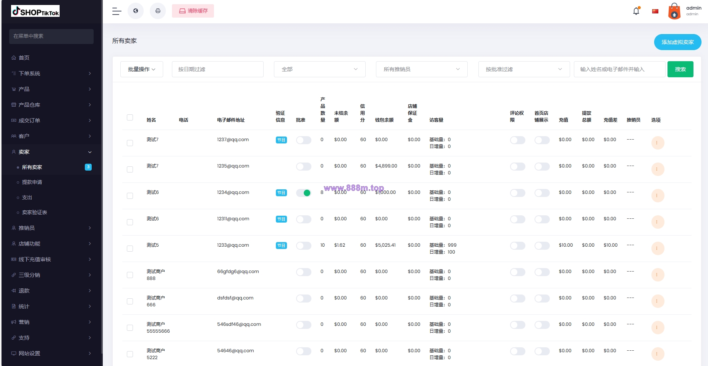Open the 成交订单 sidebar menu

[51, 120]
